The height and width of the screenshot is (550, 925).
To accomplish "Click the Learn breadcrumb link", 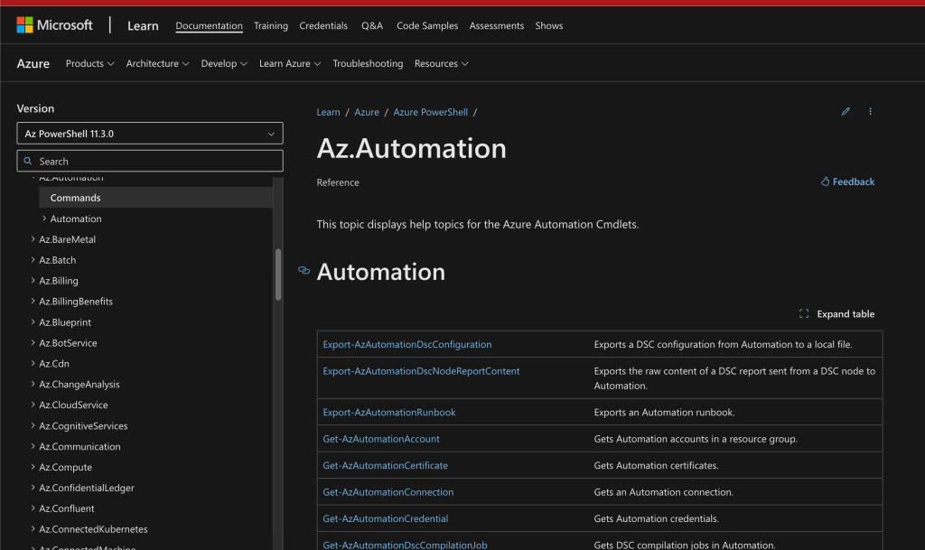I will click(x=328, y=112).
